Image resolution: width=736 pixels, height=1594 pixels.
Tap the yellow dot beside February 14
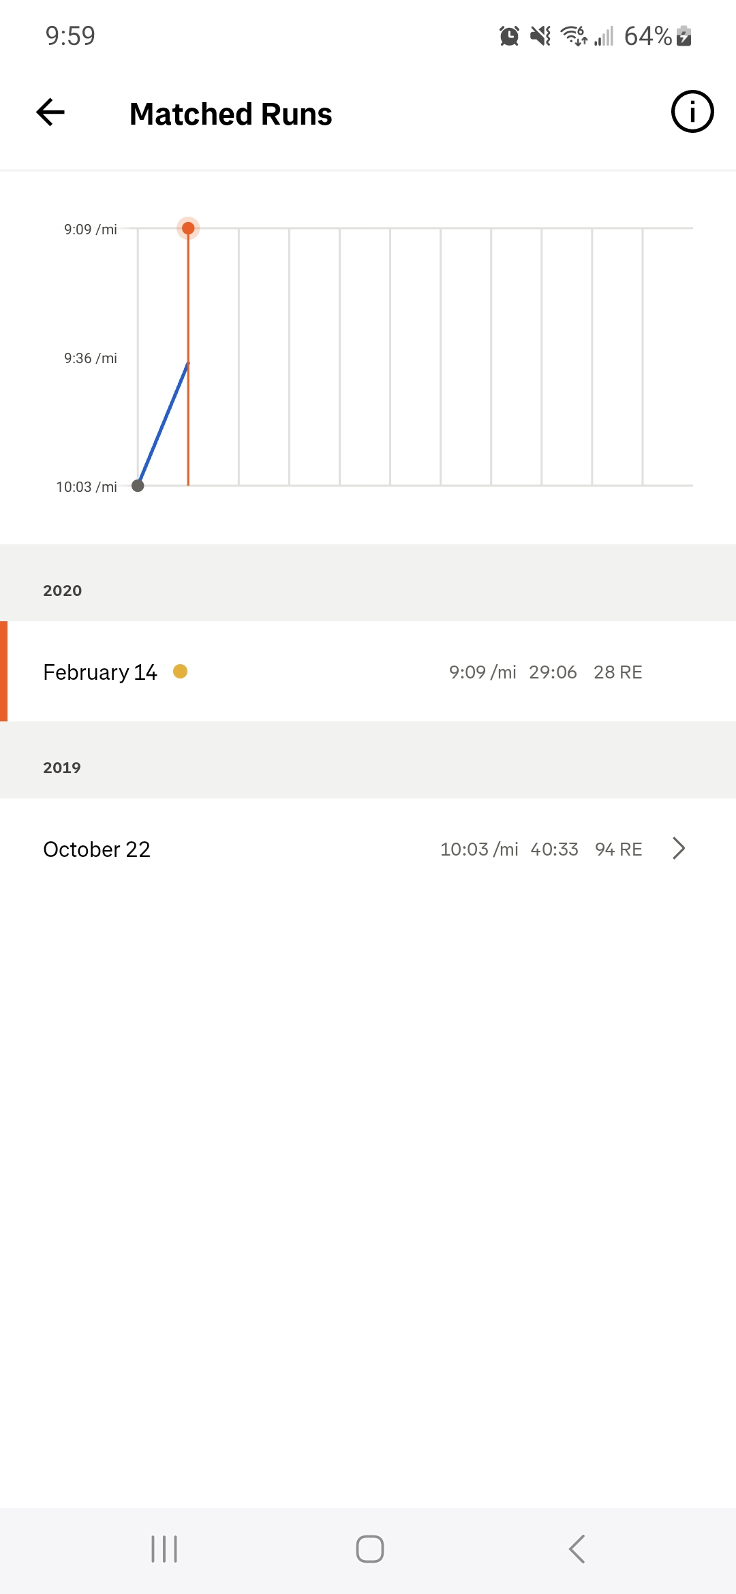181,672
